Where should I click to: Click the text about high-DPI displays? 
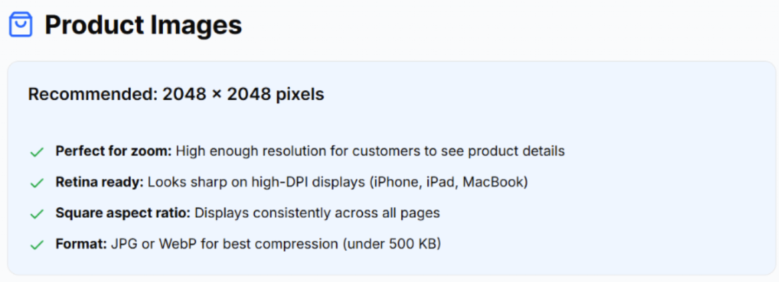pos(256,182)
